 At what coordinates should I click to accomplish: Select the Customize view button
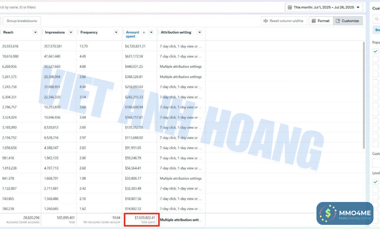[348, 21]
